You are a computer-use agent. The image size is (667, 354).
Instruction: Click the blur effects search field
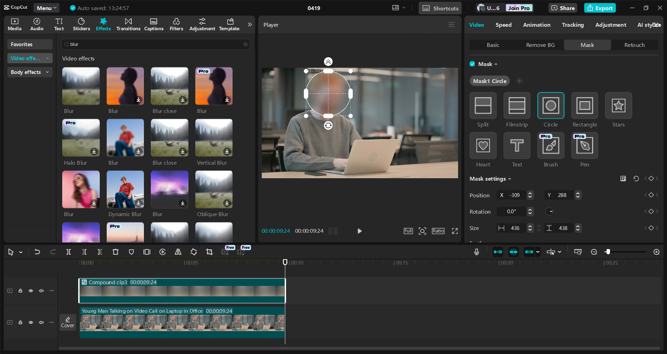click(x=156, y=44)
